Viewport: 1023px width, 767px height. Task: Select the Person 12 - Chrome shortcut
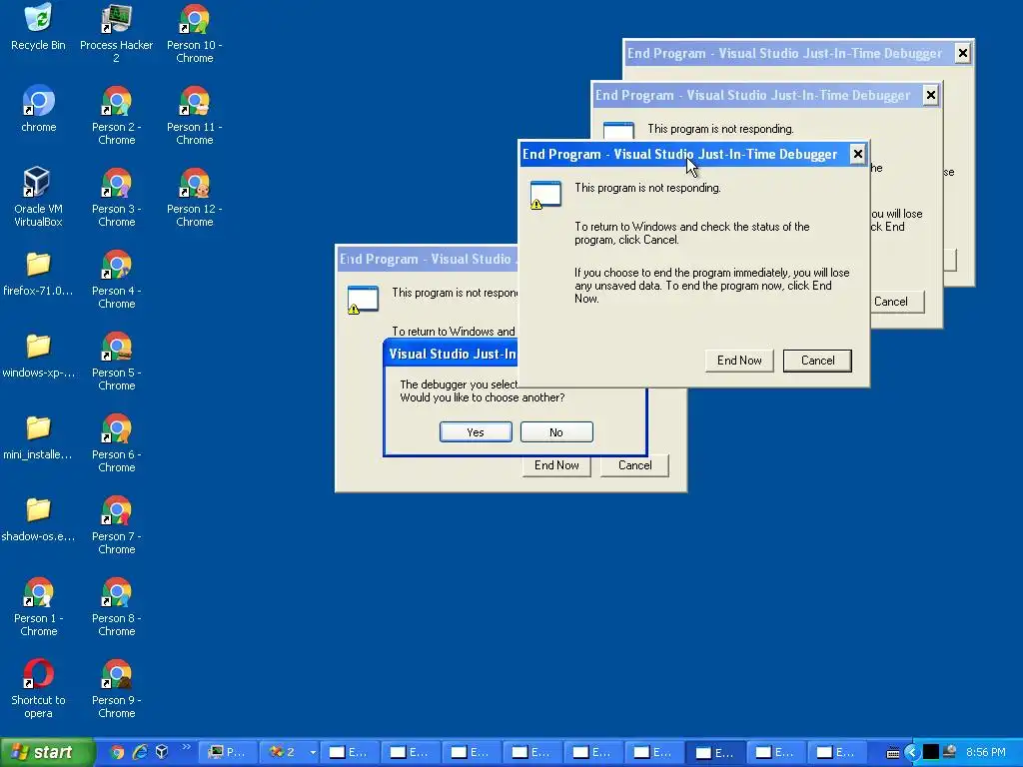click(195, 197)
